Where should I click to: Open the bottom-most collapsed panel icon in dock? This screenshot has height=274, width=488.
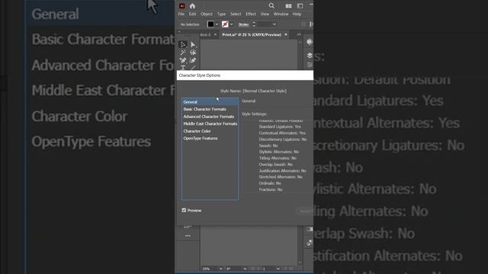pos(310,243)
